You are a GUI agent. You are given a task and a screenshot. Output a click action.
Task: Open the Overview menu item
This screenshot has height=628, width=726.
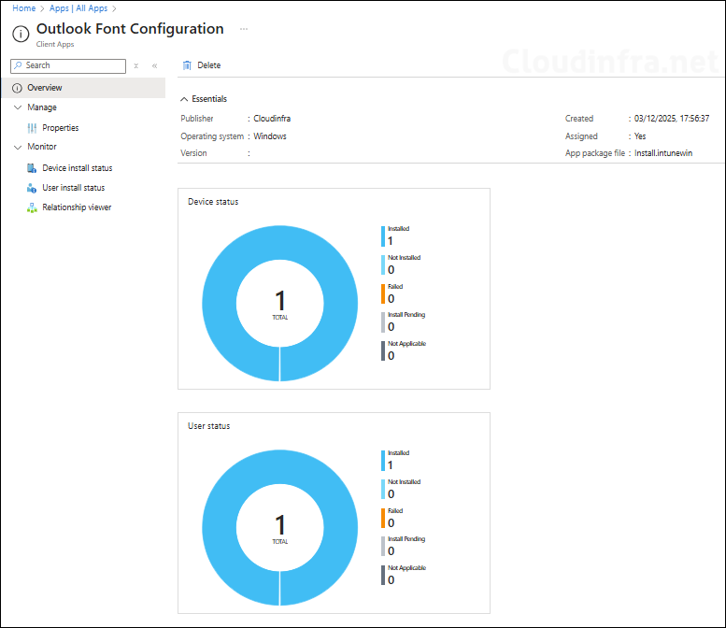tap(83, 88)
